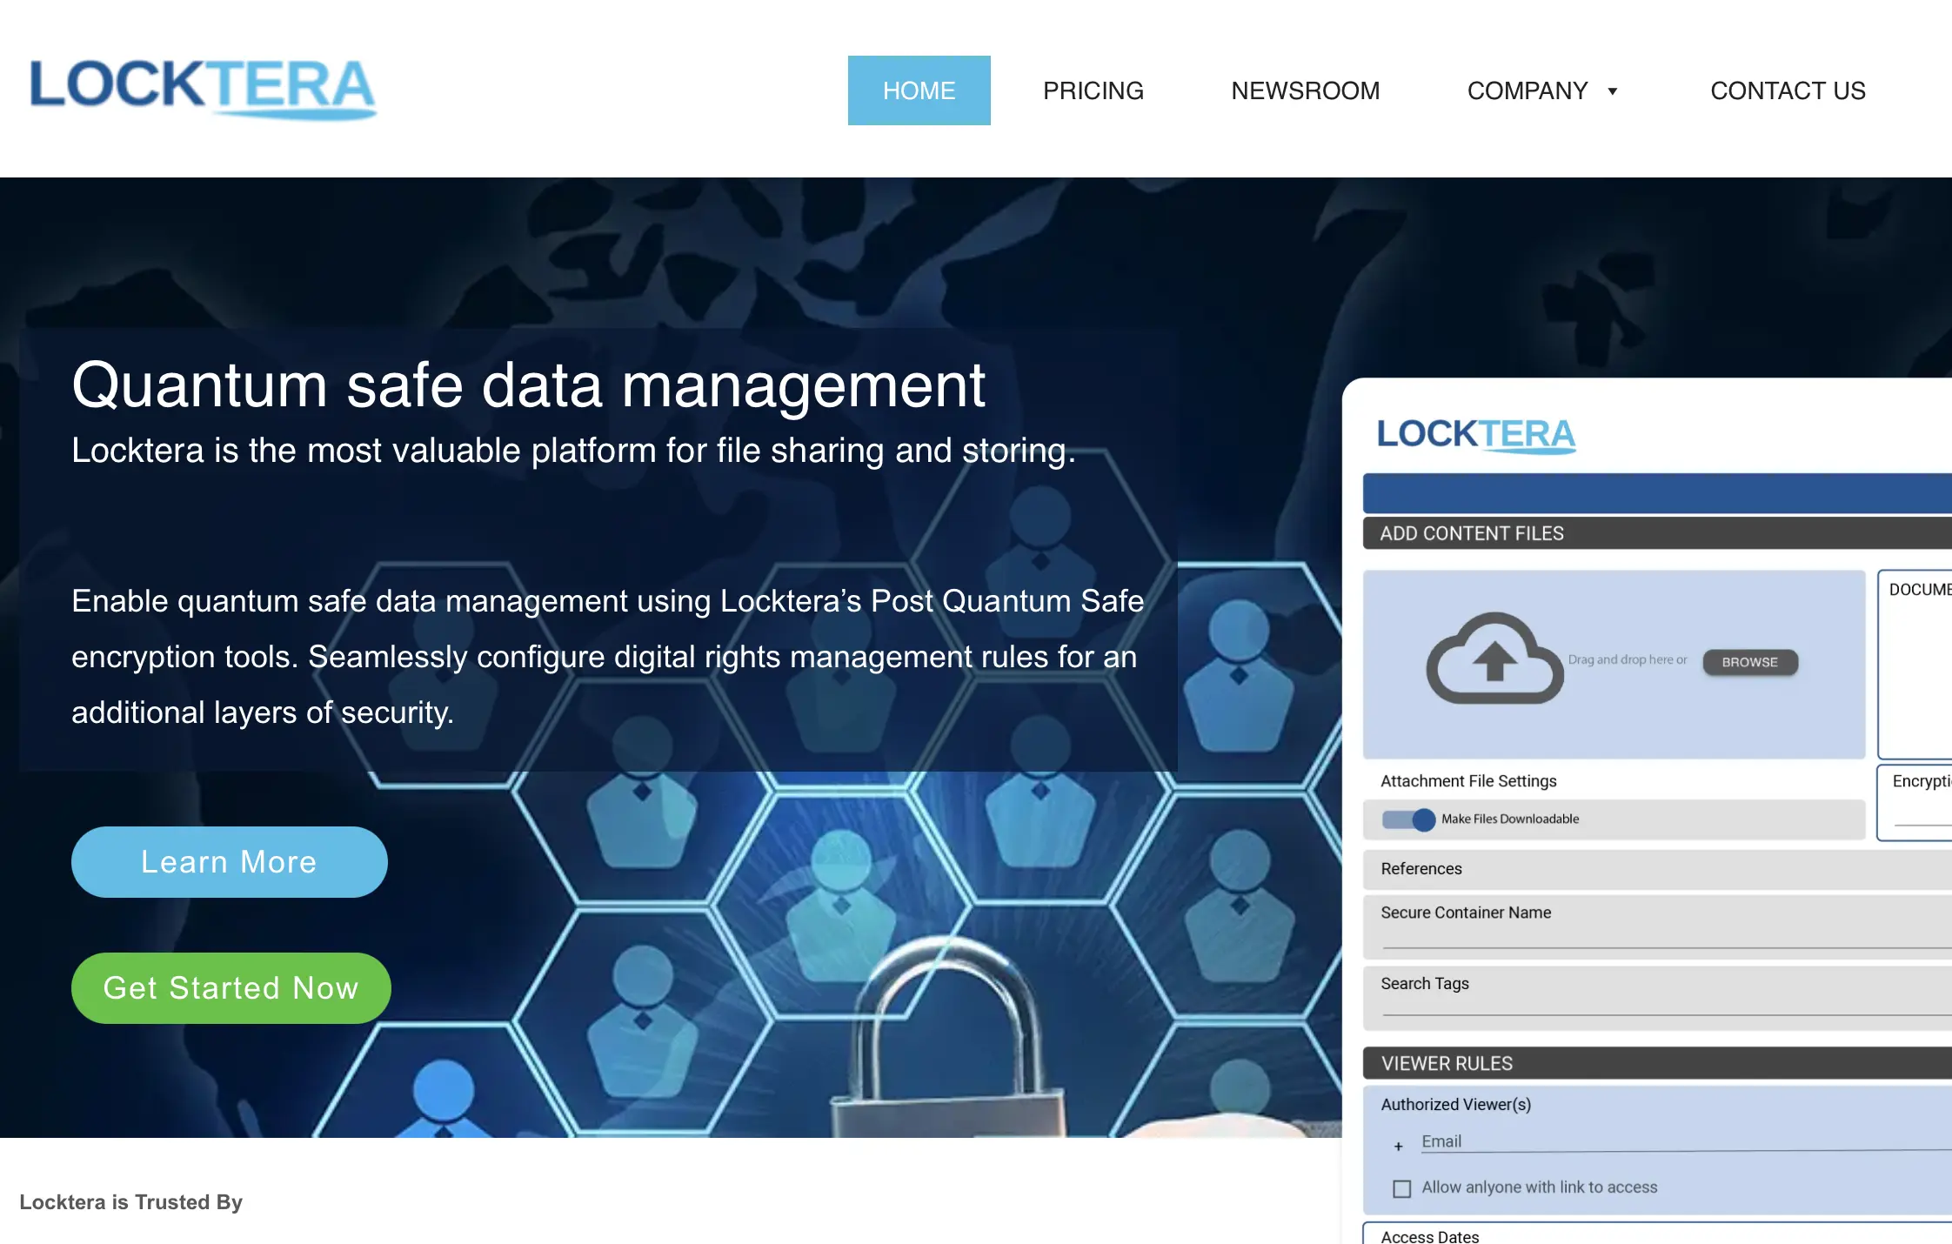Viewport: 1952px width, 1244px height.
Task: Click the Learn More button
Action: (229, 861)
